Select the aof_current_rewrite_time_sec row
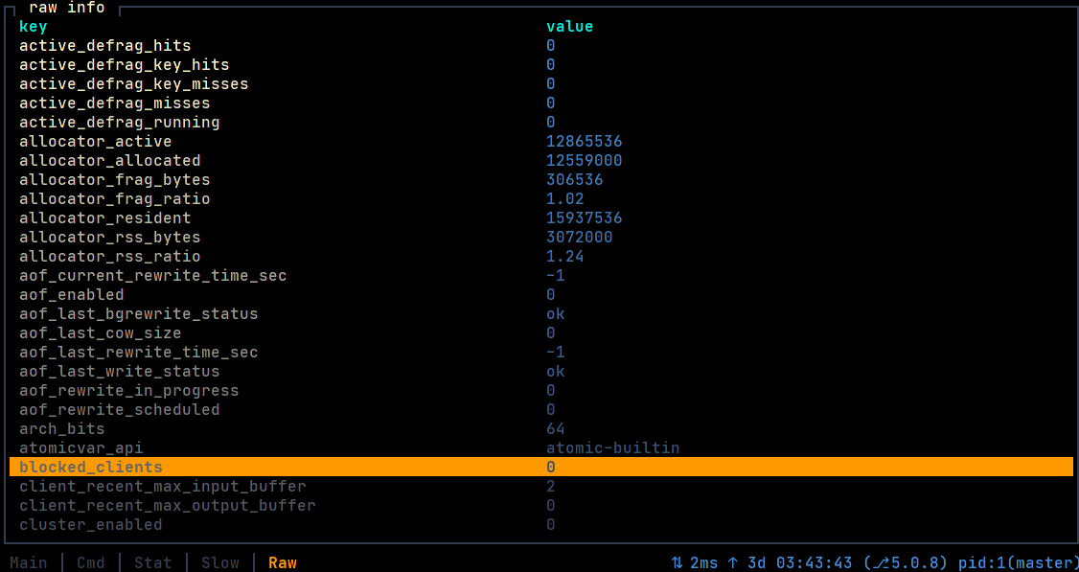 point(541,276)
